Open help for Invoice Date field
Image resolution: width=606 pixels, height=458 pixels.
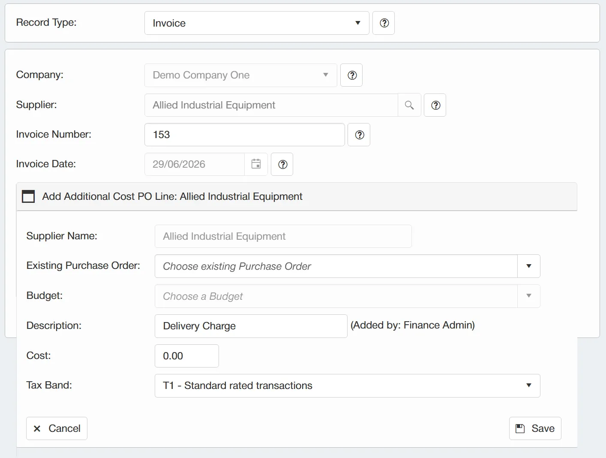pos(282,164)
